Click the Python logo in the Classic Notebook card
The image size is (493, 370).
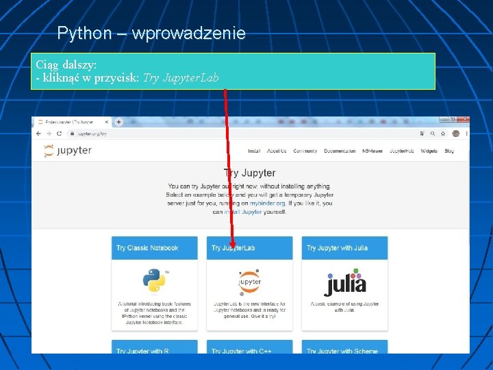click(x=155, y=280)
